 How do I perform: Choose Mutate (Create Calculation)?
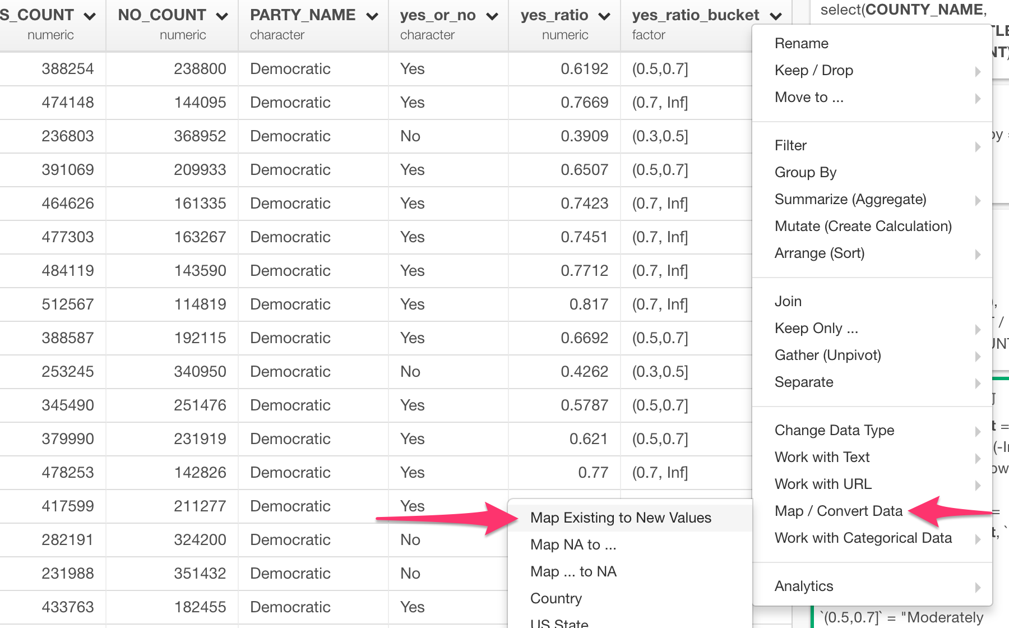863,226
